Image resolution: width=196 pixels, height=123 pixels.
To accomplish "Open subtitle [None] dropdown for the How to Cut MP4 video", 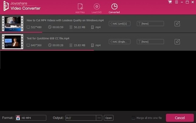I will coord(150,24).
